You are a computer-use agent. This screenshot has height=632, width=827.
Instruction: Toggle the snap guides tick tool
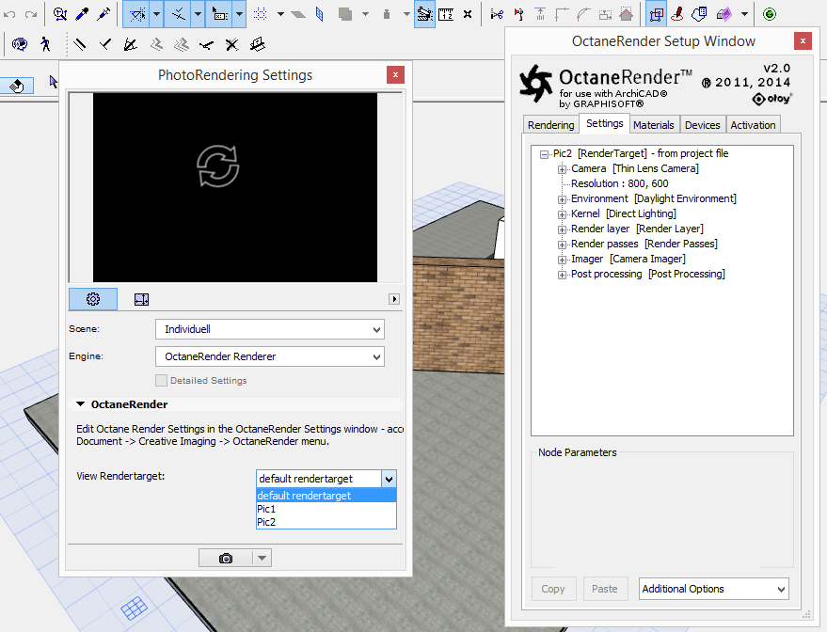point(178,14)
